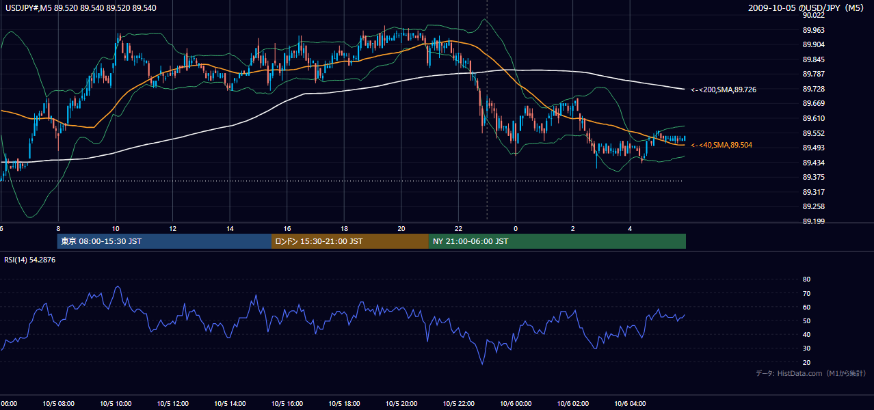Click hour label 22 under the price chart

point(458,228)
